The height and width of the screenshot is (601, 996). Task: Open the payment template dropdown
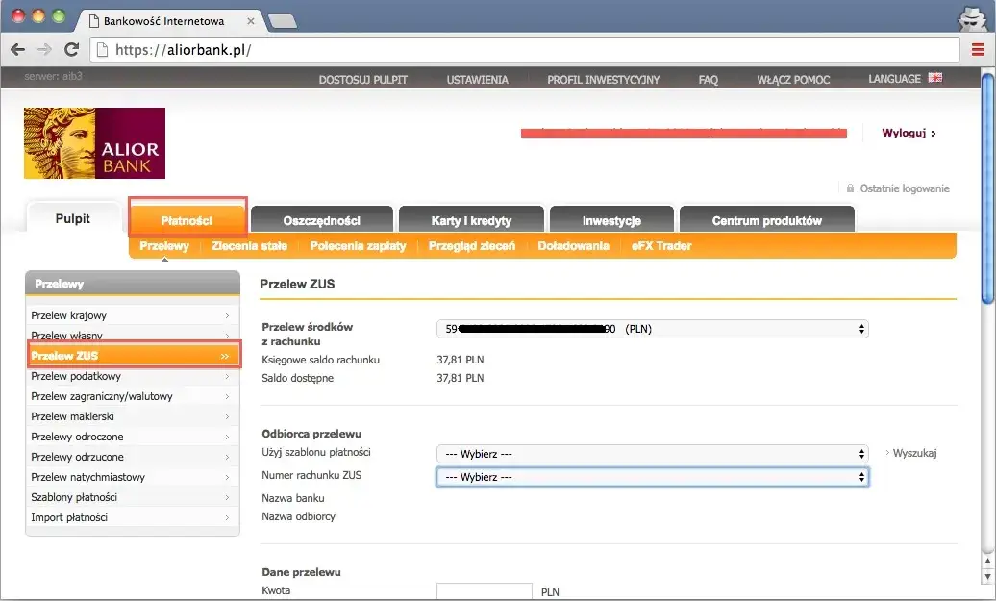652,453
